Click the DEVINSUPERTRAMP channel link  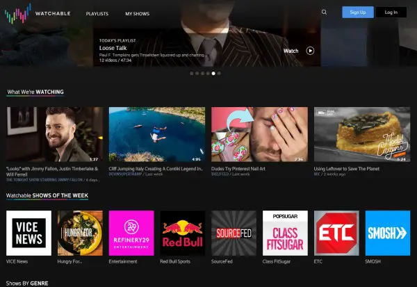tap(125, 174)
